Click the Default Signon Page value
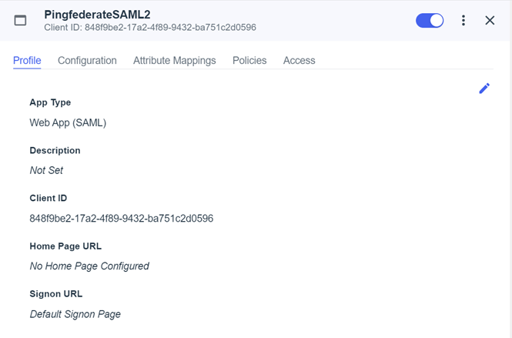512x338 pixels. tap(75, 314)
